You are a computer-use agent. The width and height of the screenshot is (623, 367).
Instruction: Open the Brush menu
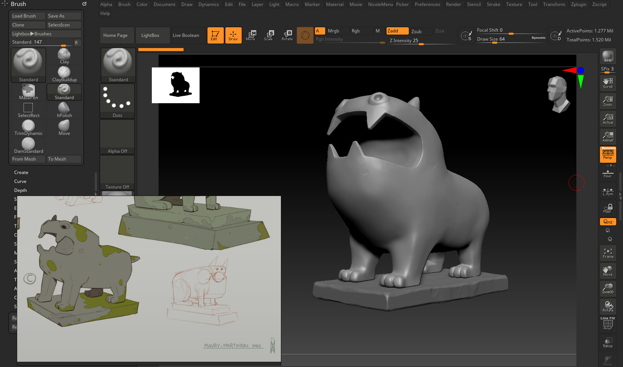124,4
